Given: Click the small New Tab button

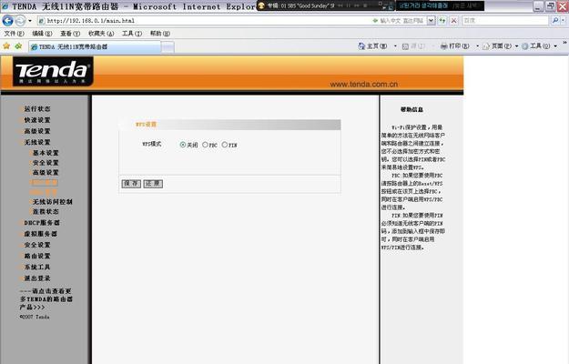Looking at the screenshot, I should tap(168, 47).
